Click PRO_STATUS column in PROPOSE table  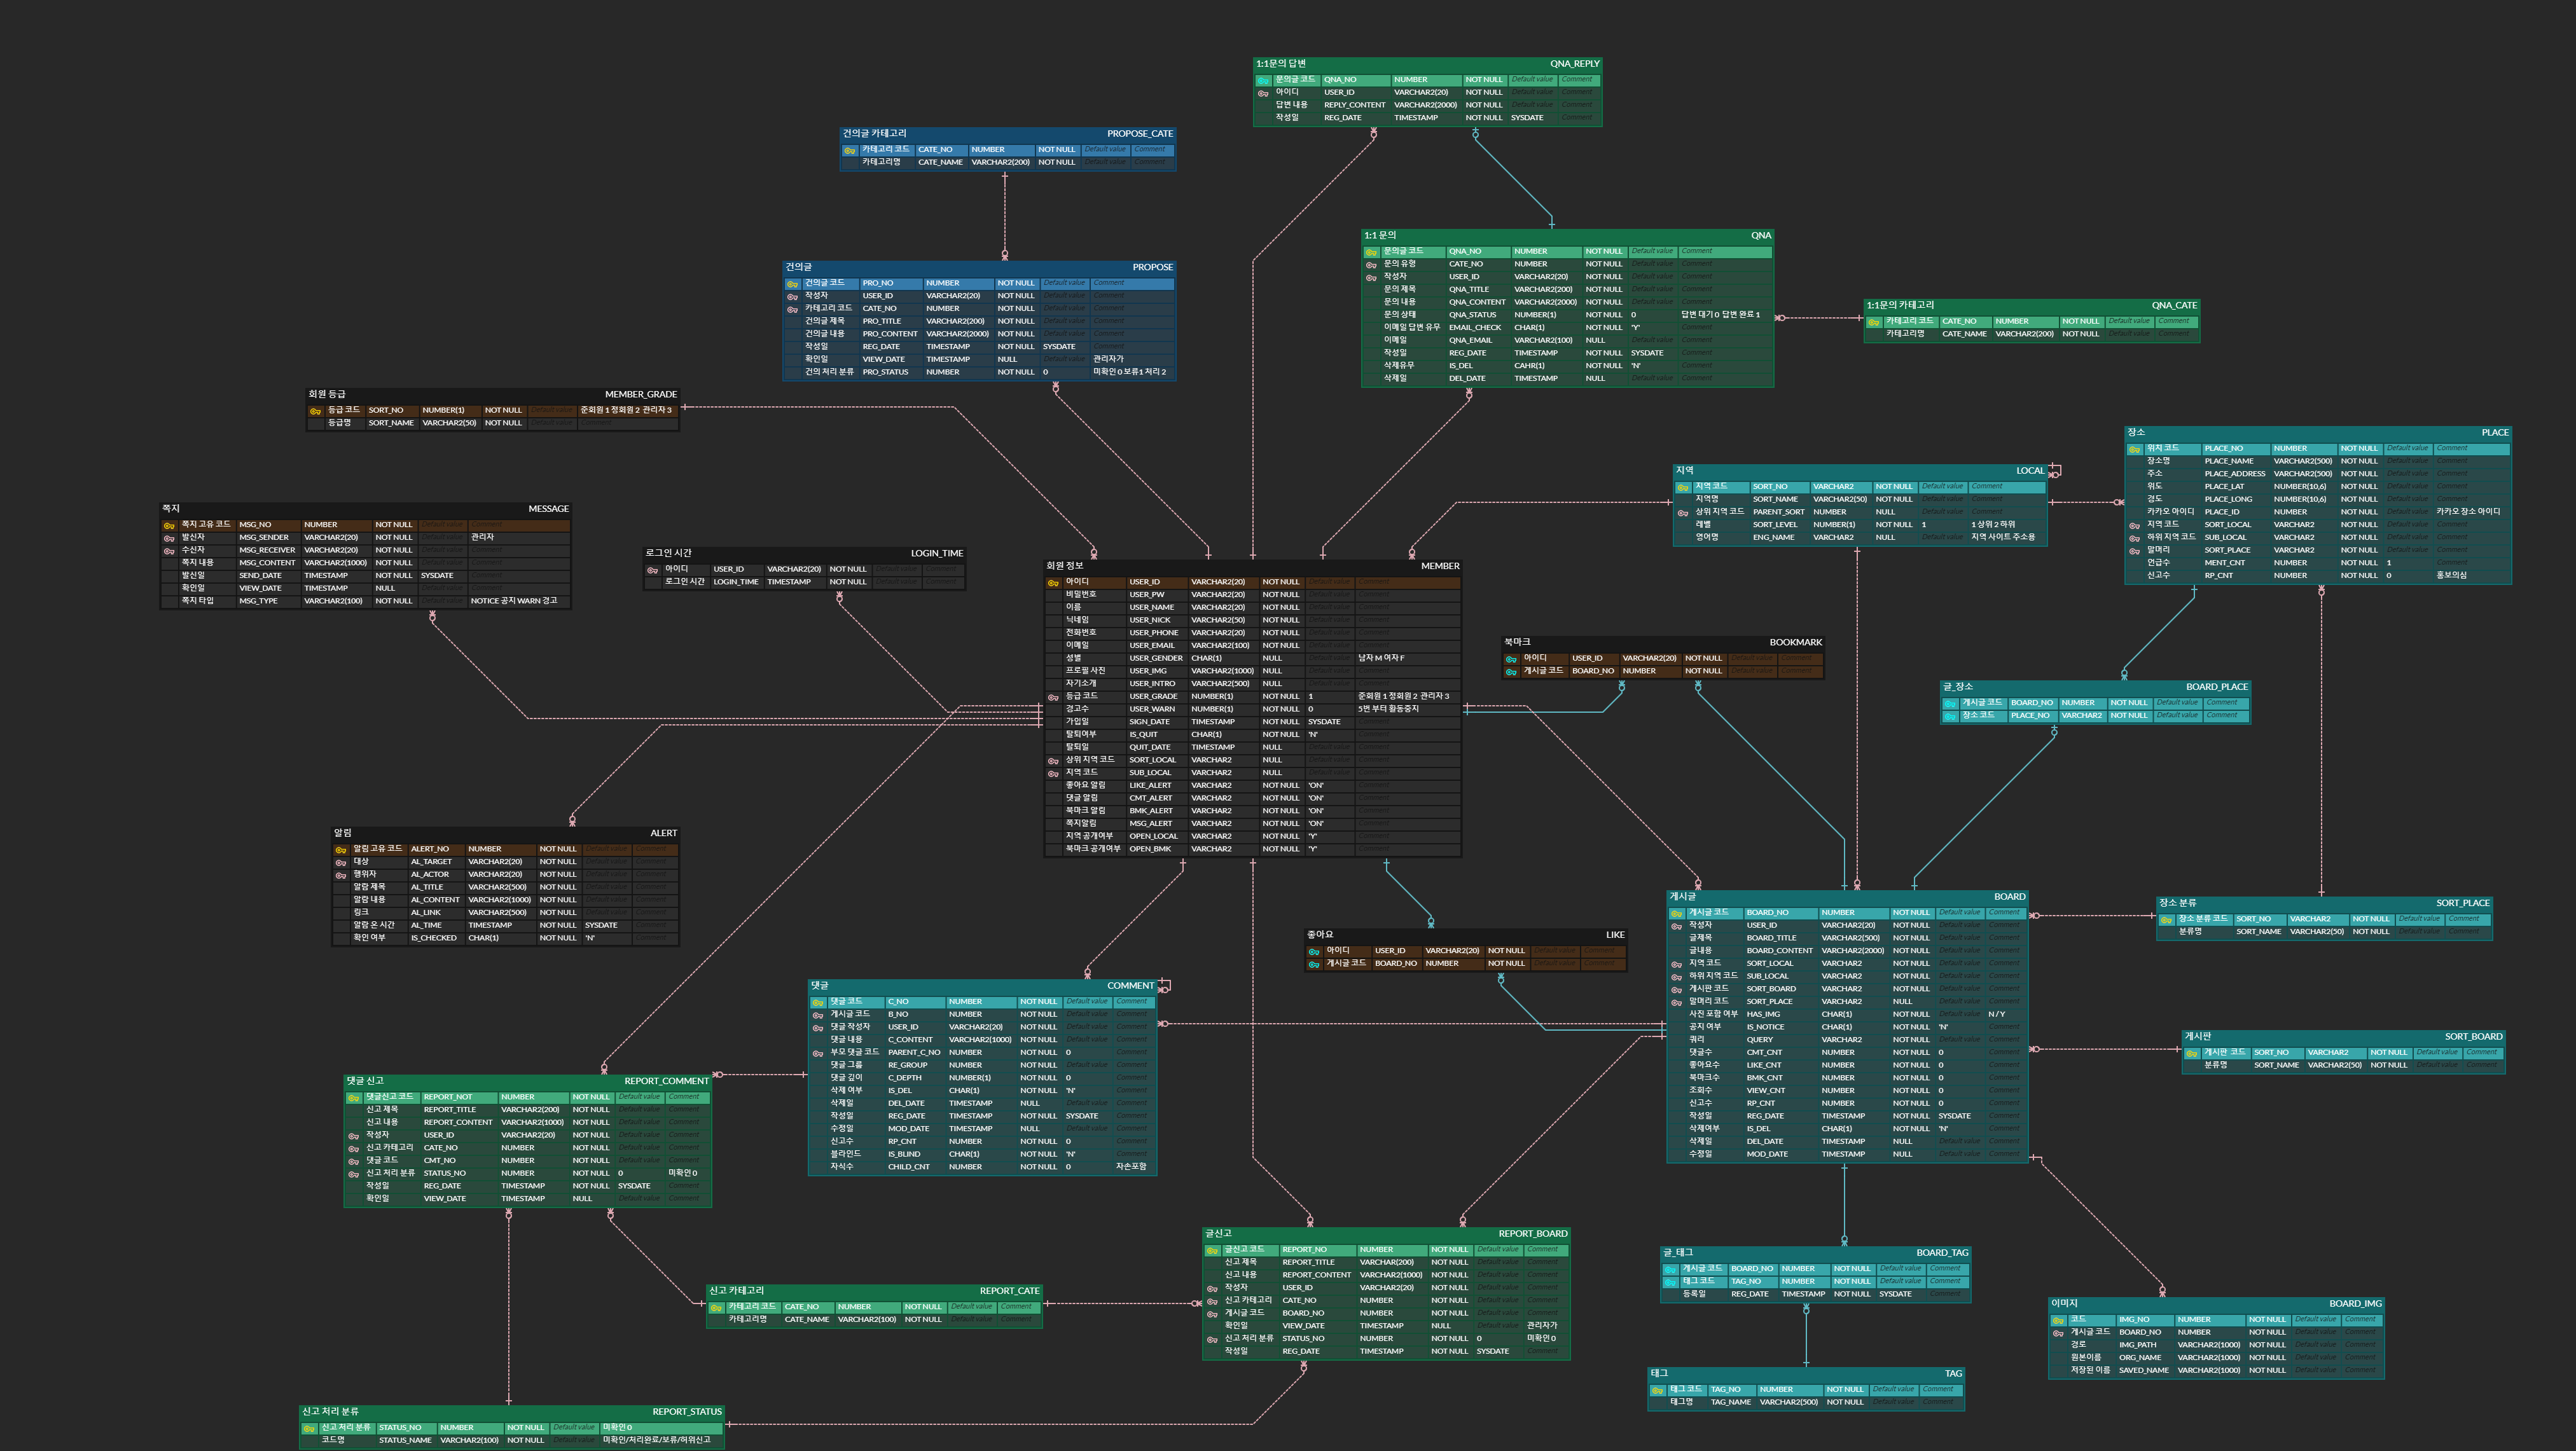pyautogui.click(x=886, y=372)
